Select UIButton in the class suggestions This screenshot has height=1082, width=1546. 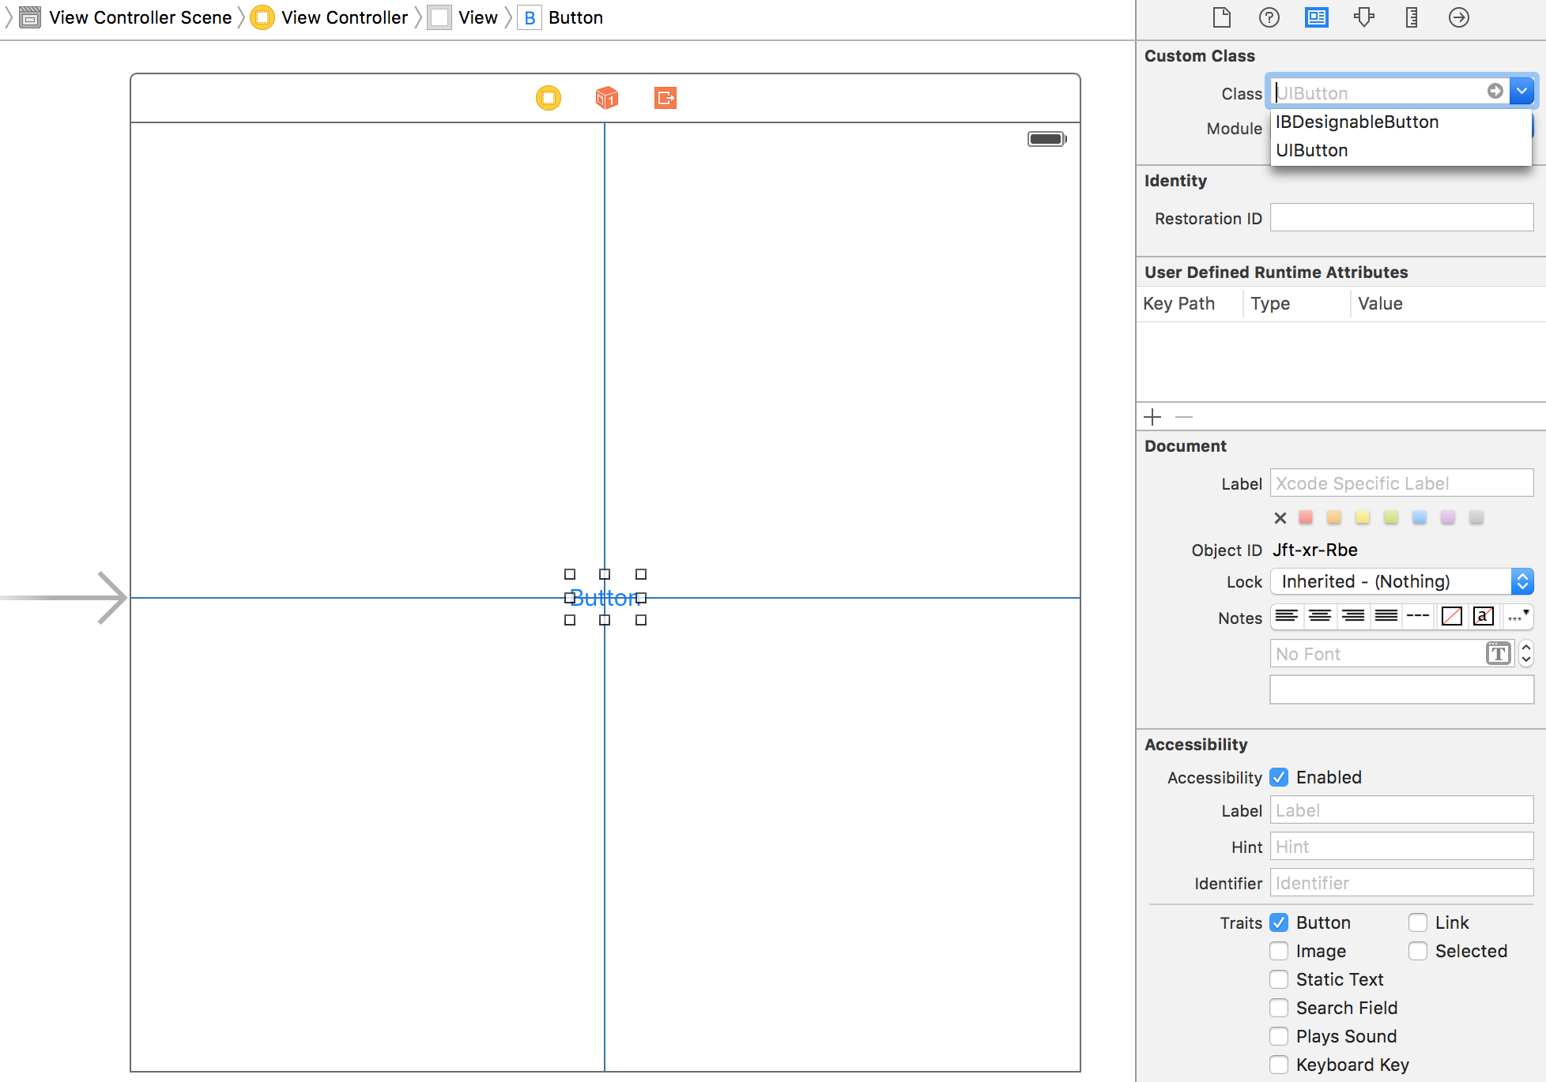pyautogui.click(x=1312, y=150)
